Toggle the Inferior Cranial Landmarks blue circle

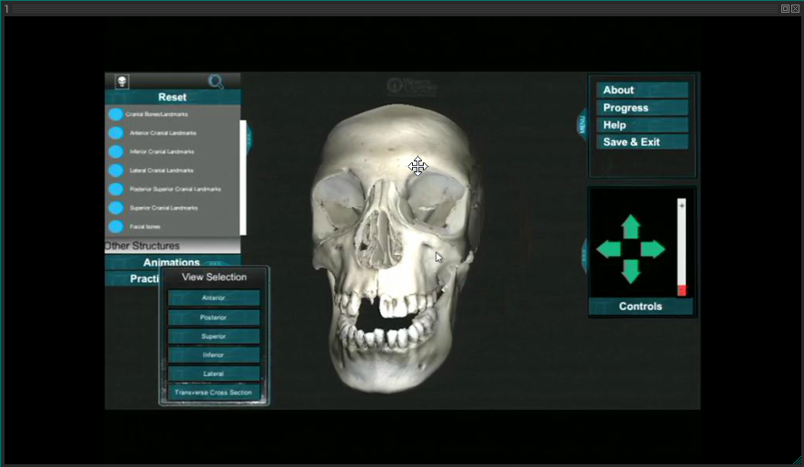click(x=115, y=151)
